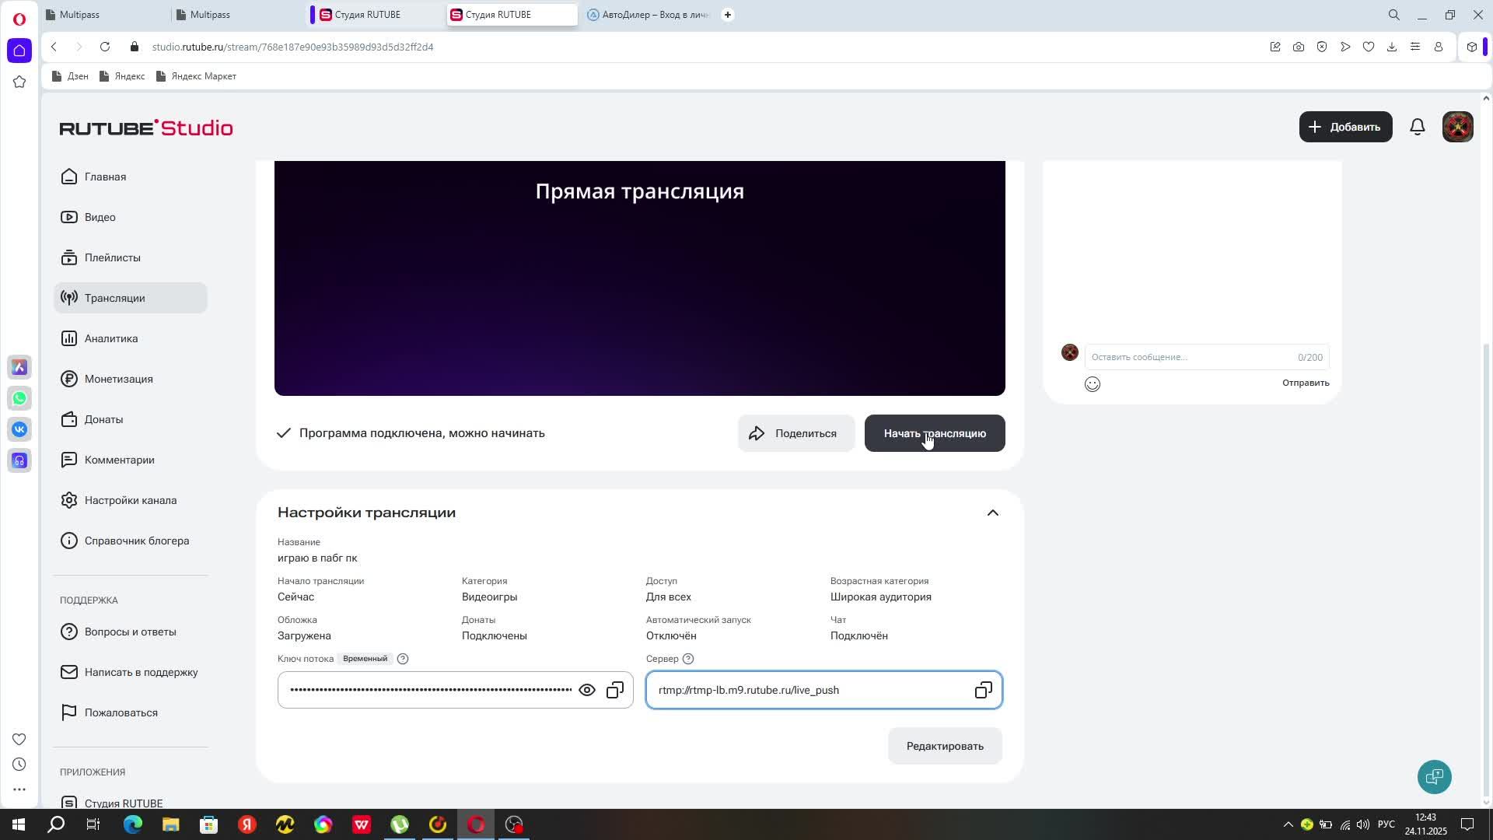The image size is (1493, 840).
Task: Collapse the Настройки трансляции section
Action: 992,513
